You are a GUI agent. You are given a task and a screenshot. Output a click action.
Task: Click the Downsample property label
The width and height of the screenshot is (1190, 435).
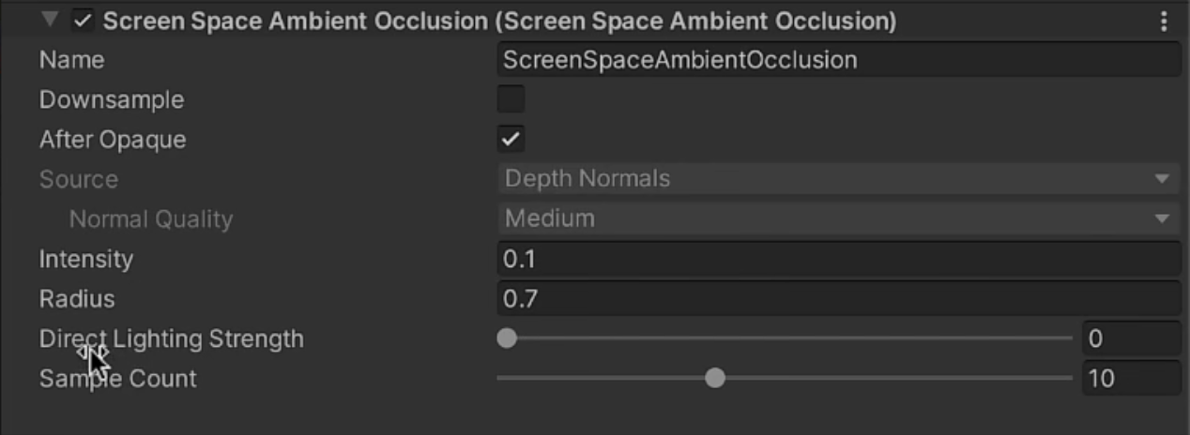click(x=112, y=99)
